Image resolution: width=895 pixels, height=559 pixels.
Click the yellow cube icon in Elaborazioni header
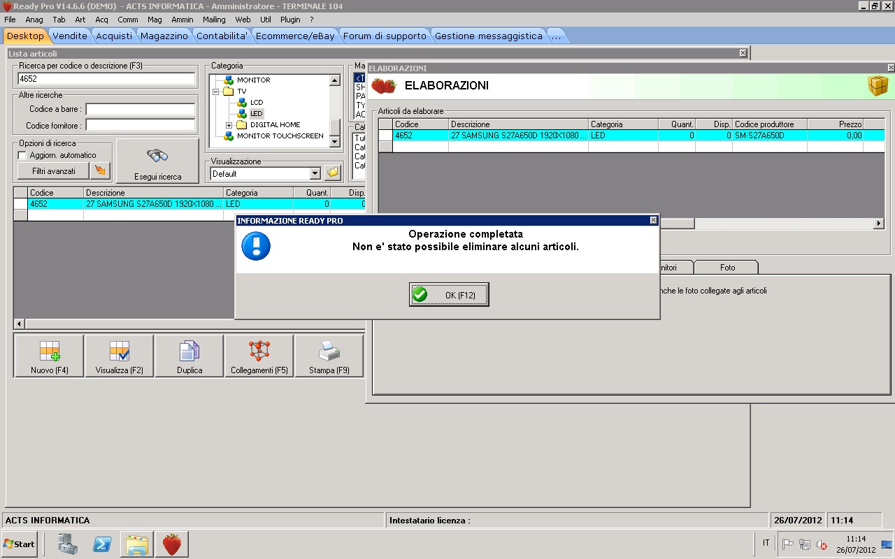(x=878, y=86)
